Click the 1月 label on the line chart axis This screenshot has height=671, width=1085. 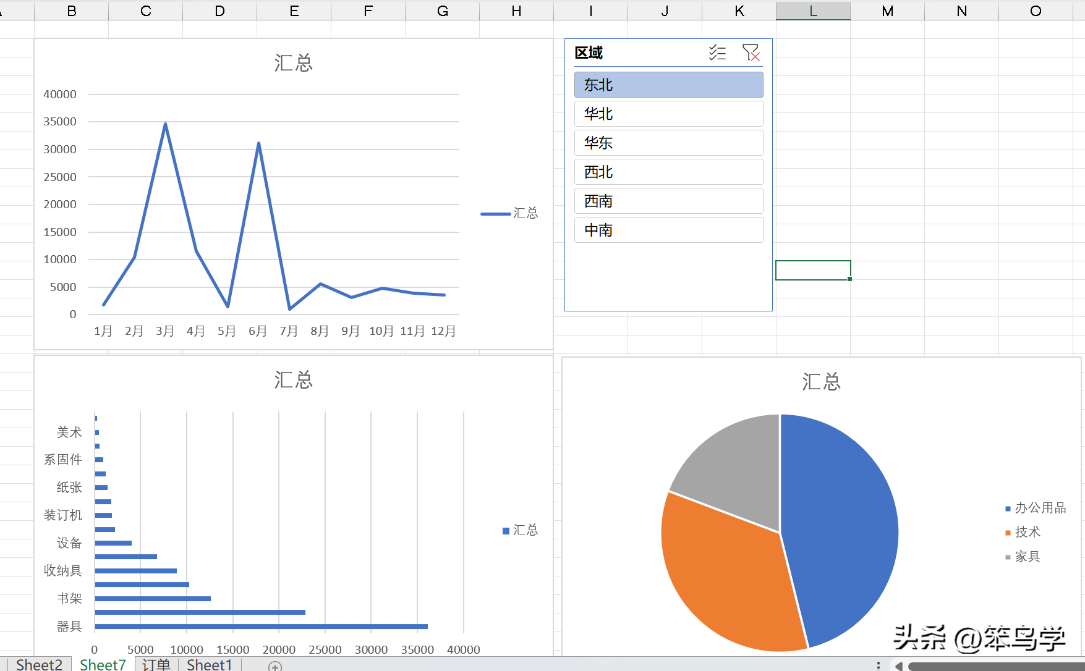[x=103, y=331]
